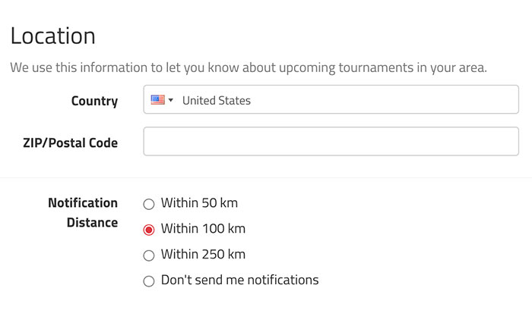This screenshot has height=310, width=532.
Task: Click the United States flag icon
Action: pos(158,100)
